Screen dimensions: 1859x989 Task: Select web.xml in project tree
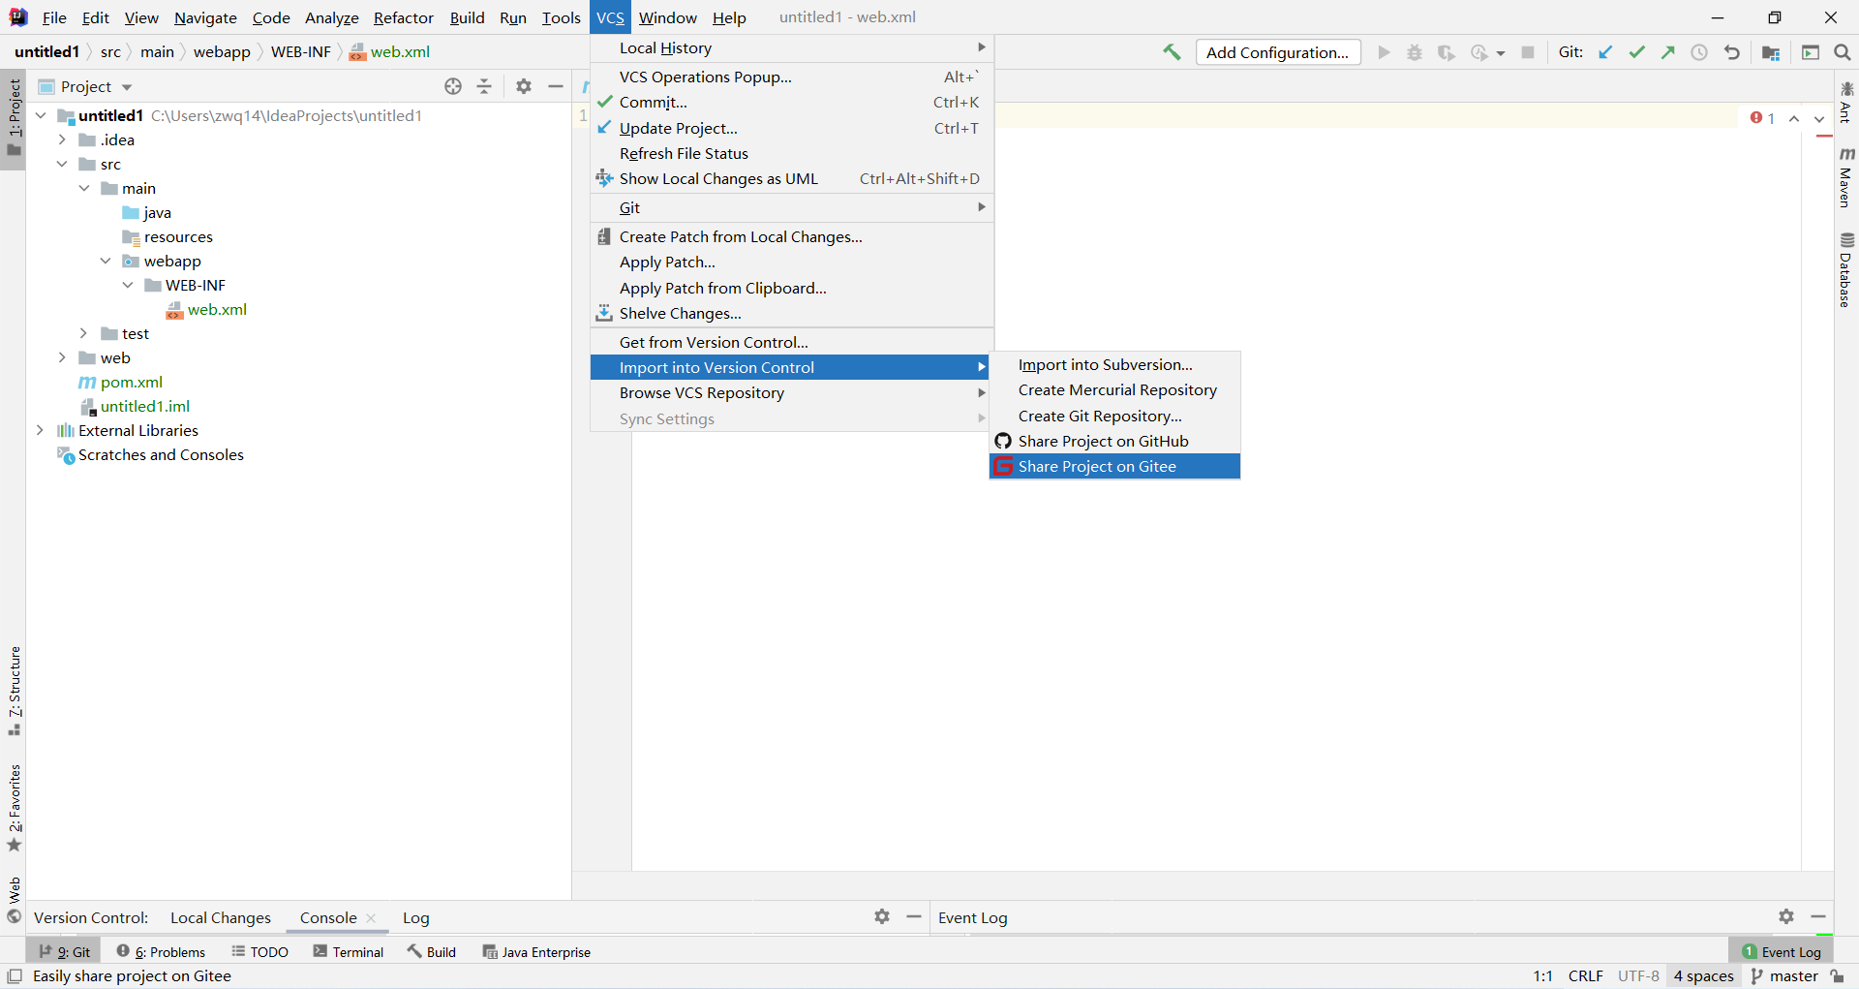pyautogui.click(x=217, y=309)
